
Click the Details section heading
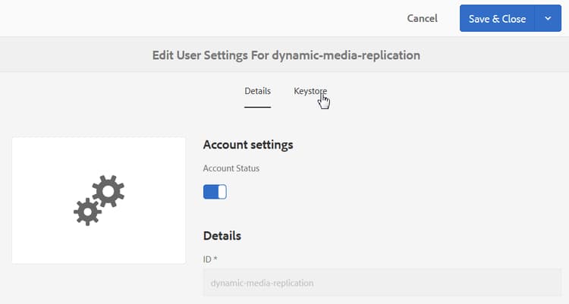222,236
